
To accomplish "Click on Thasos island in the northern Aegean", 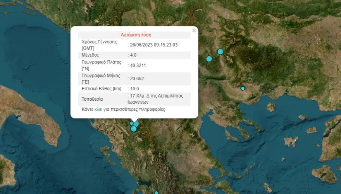I will (270, 106).
